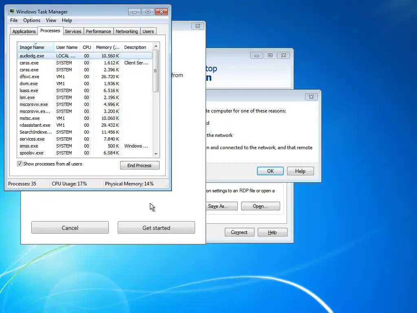
Task: Select the mscorsvw.exe process using 4.996 K
Action: pyautogui.click(x=85, y=104)
